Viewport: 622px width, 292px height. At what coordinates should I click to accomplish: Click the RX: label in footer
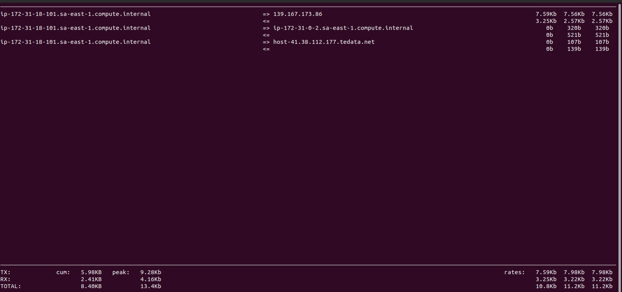click(x=5, y=279)
